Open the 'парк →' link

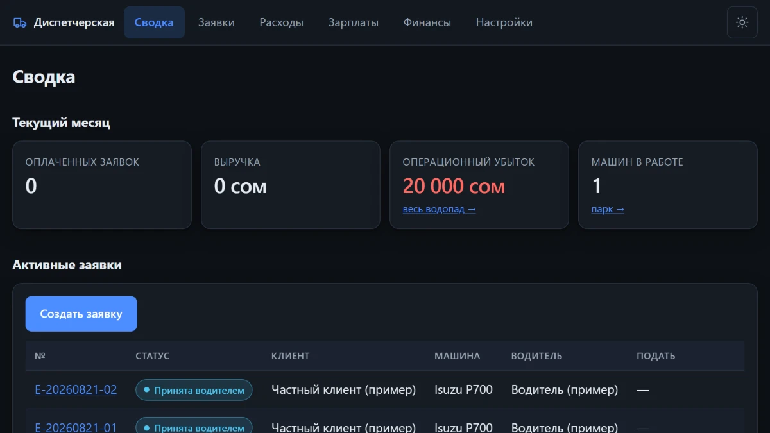[x=607, y=209]
